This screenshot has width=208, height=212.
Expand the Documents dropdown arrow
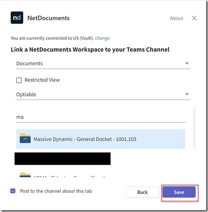(187, 63)
